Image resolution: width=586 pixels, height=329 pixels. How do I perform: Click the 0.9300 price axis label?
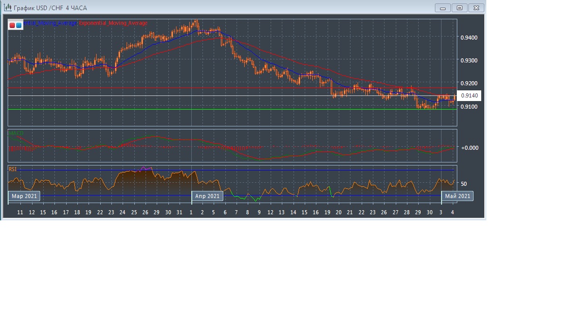tap(468, 60)
